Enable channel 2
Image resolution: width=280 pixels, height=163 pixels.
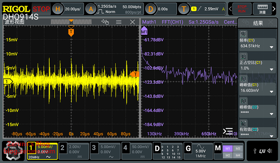coord(62,148)
